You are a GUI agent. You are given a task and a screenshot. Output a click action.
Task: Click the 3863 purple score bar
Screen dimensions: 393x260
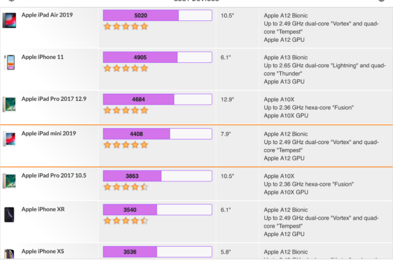[x=157, y=176]
